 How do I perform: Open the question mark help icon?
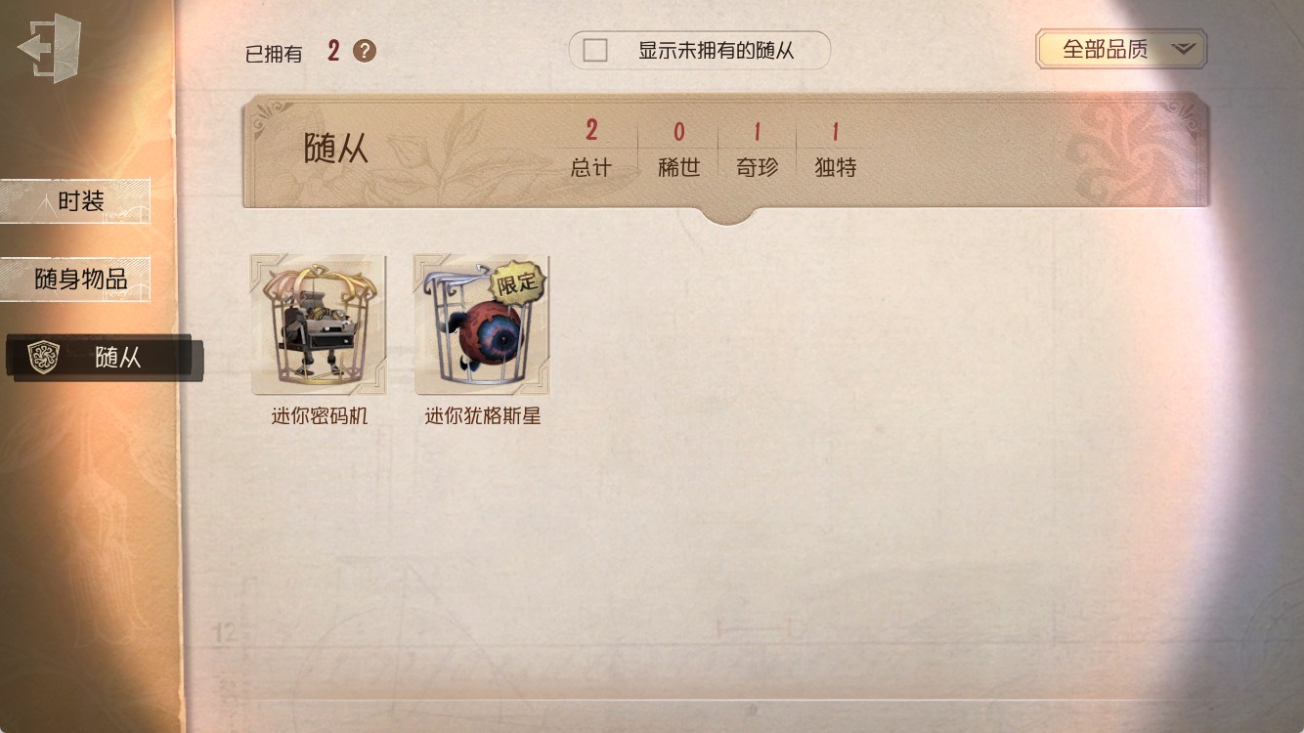click(x=365, y=51)
